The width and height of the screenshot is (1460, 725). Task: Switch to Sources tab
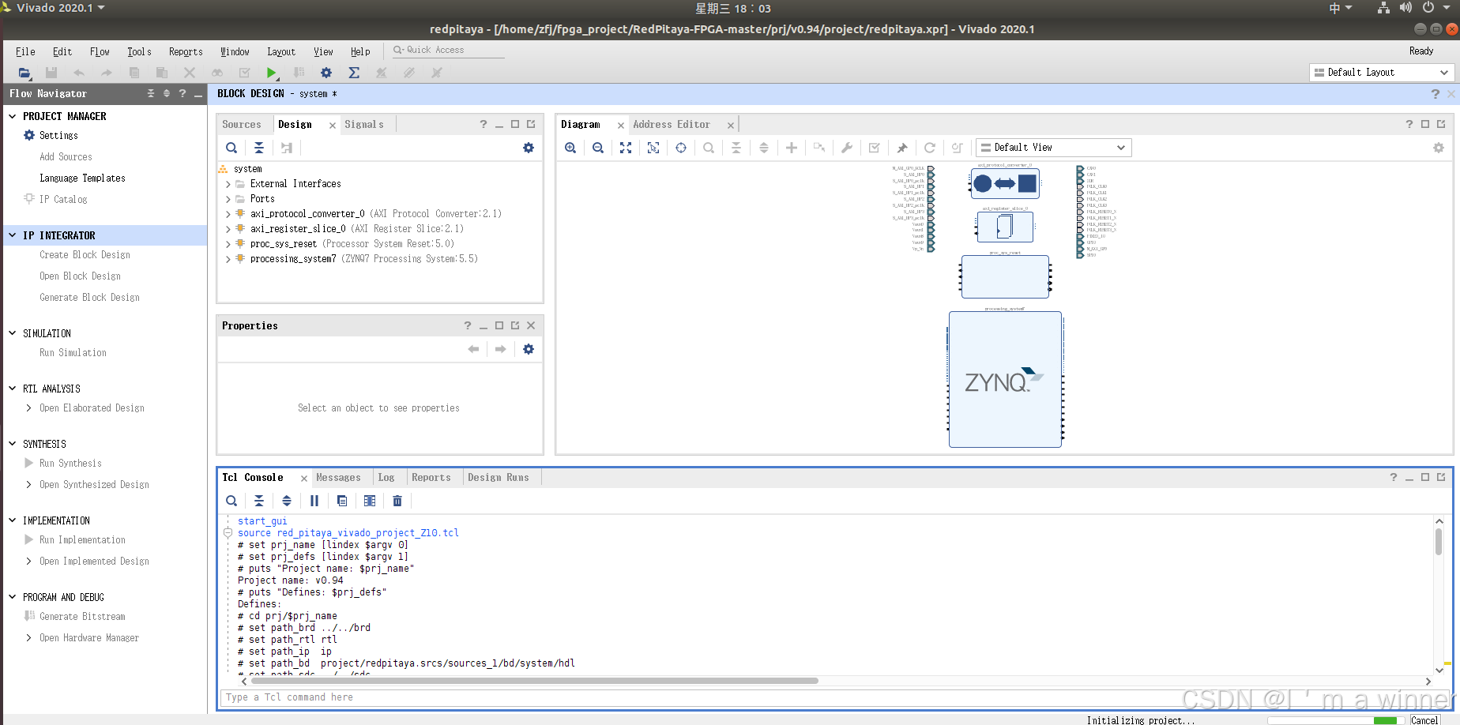click(x=242, y=125)
